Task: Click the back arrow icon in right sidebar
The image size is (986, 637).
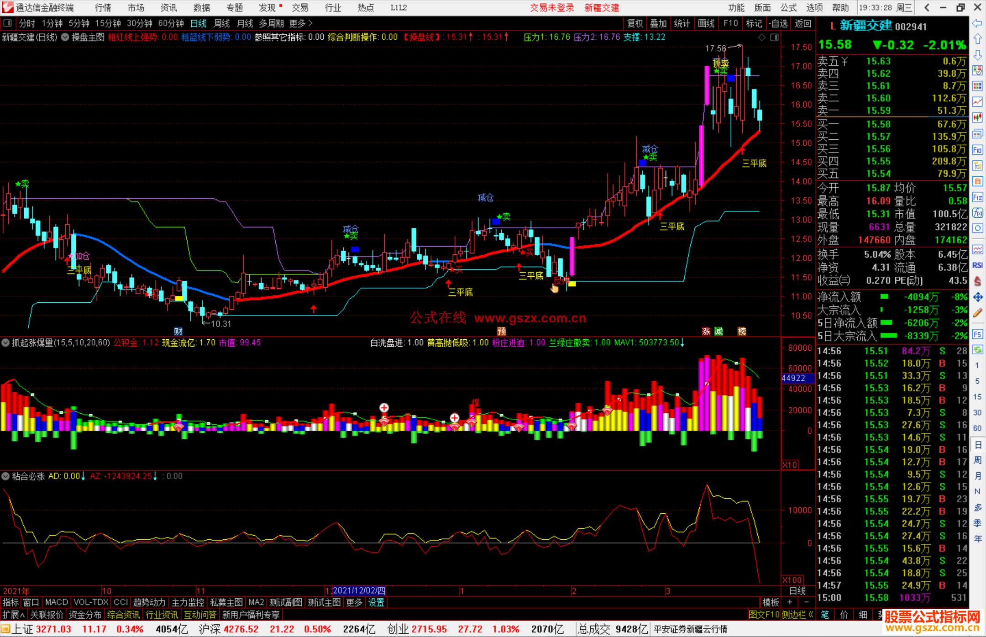Action: pyautogui.click(x=977, y=23)
